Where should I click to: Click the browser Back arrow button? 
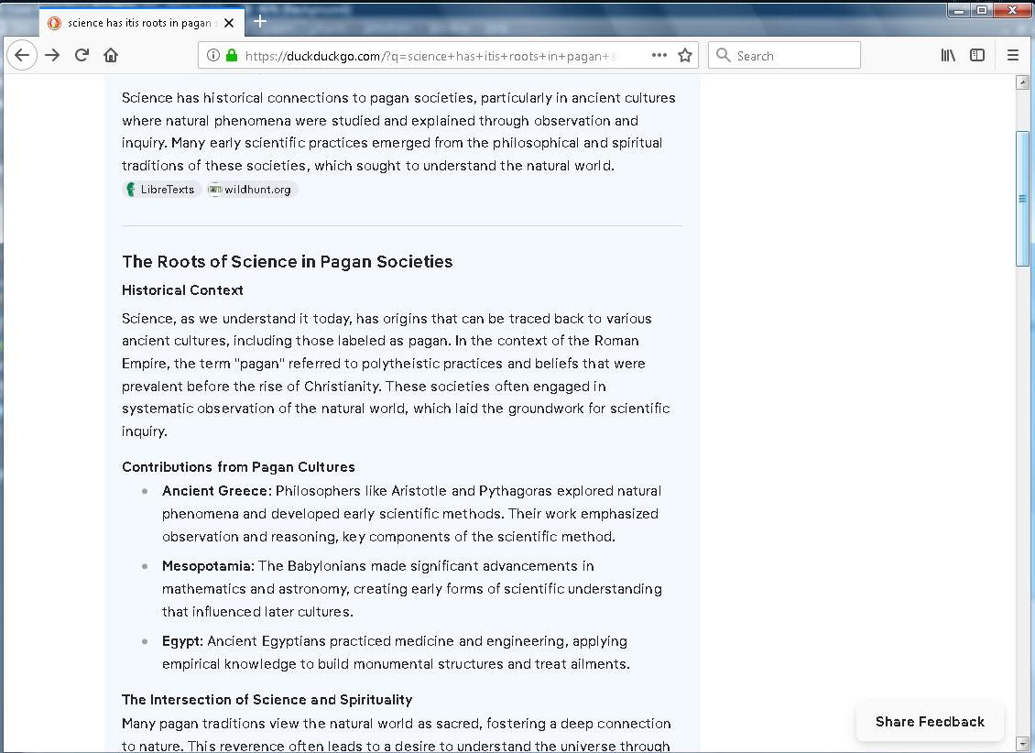click(22, 55)
